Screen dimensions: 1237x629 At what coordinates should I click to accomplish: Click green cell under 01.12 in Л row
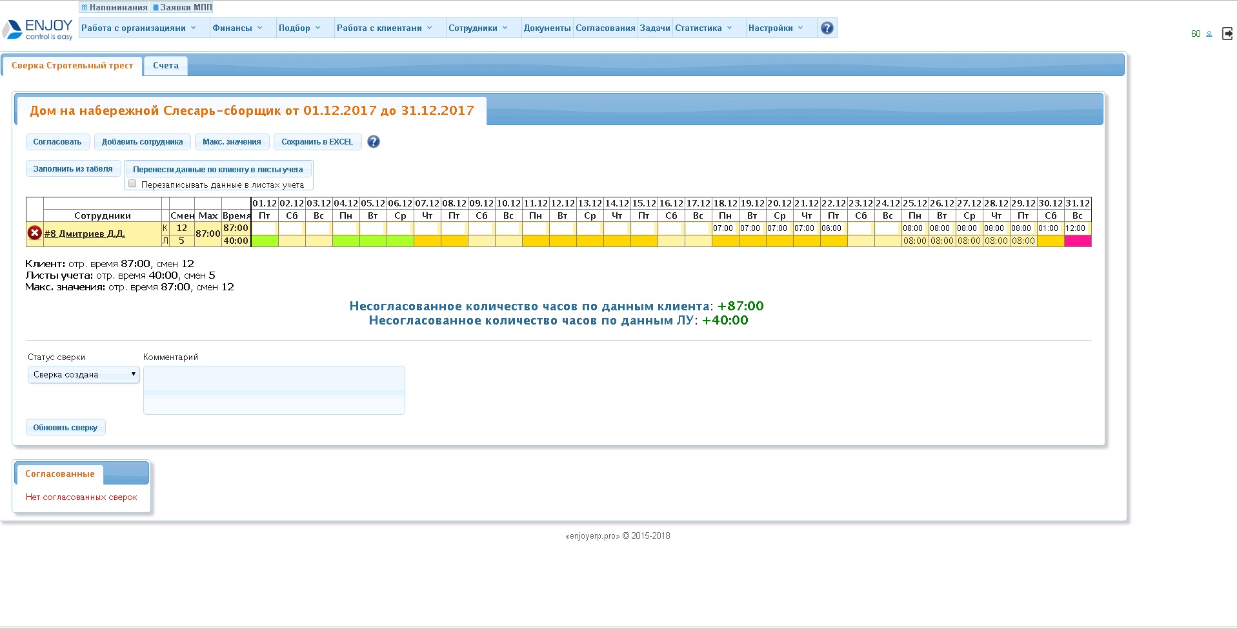tap(265, 241)
